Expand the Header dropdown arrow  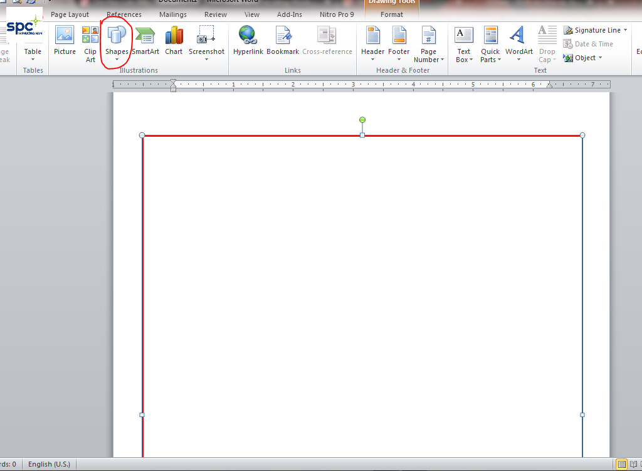click(372, 60)
